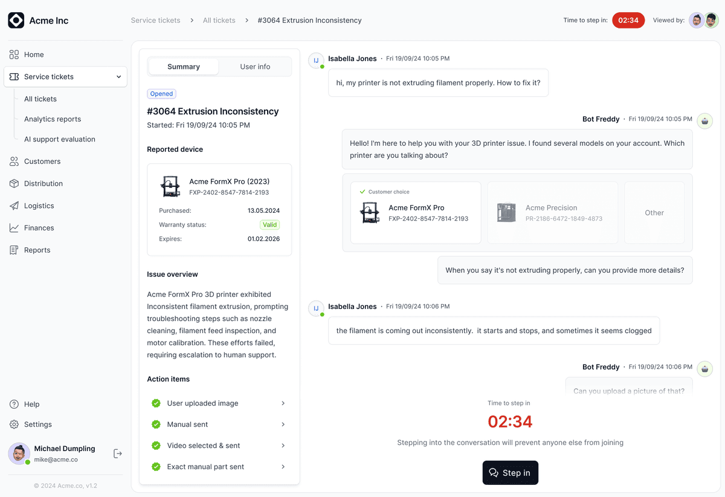Image resolution: width=725 pixels, height=497 pixels.
Task: Click the Logistics paper plane icon
Action: [14, 206]
